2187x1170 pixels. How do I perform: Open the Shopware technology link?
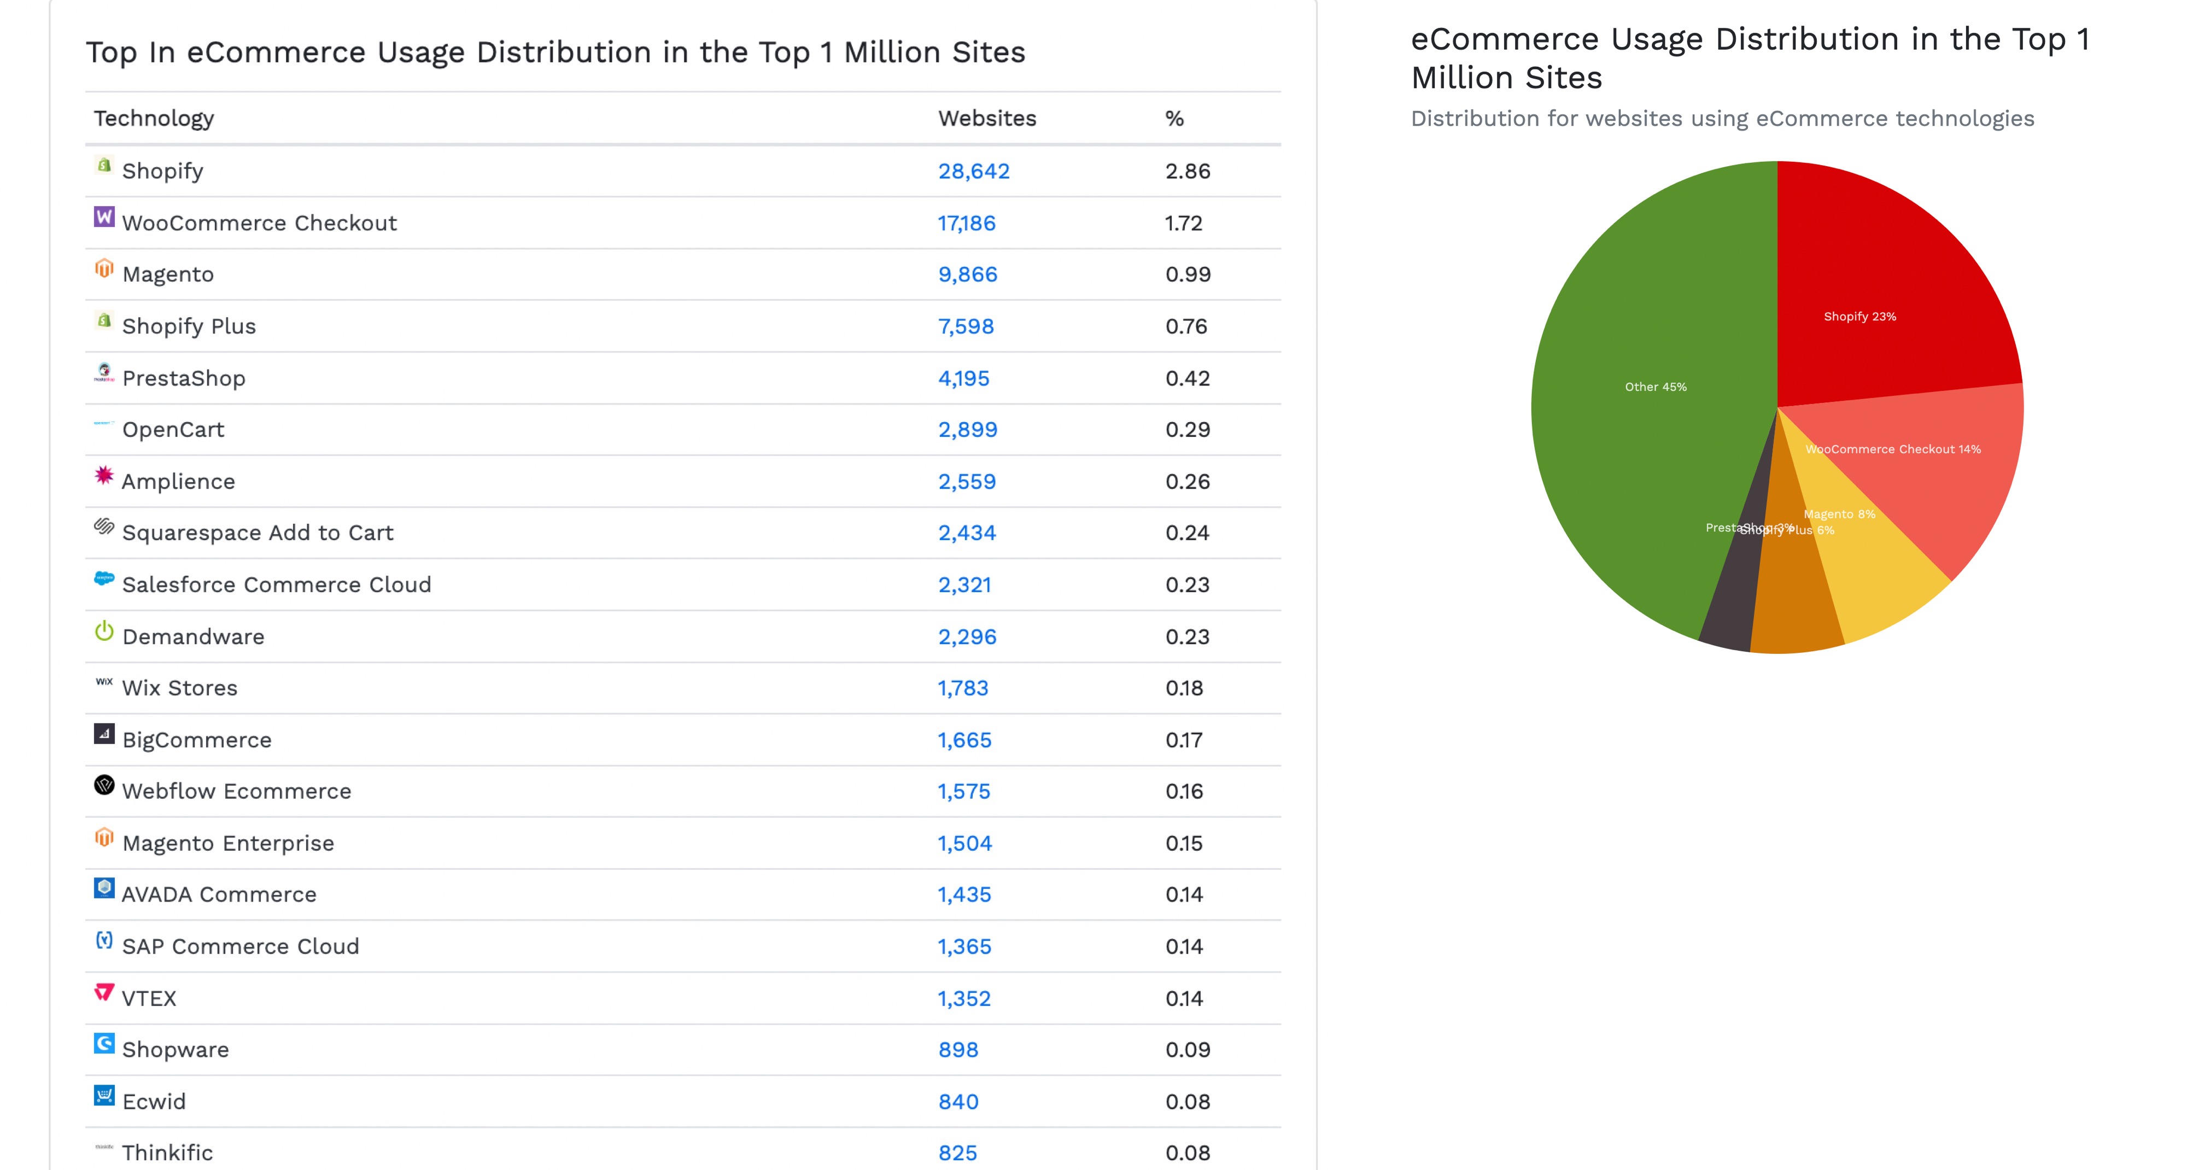point(176,1050)
